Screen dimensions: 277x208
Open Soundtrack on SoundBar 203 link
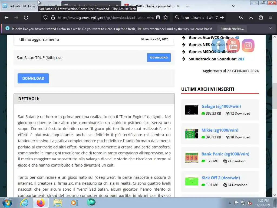(241, 59)
